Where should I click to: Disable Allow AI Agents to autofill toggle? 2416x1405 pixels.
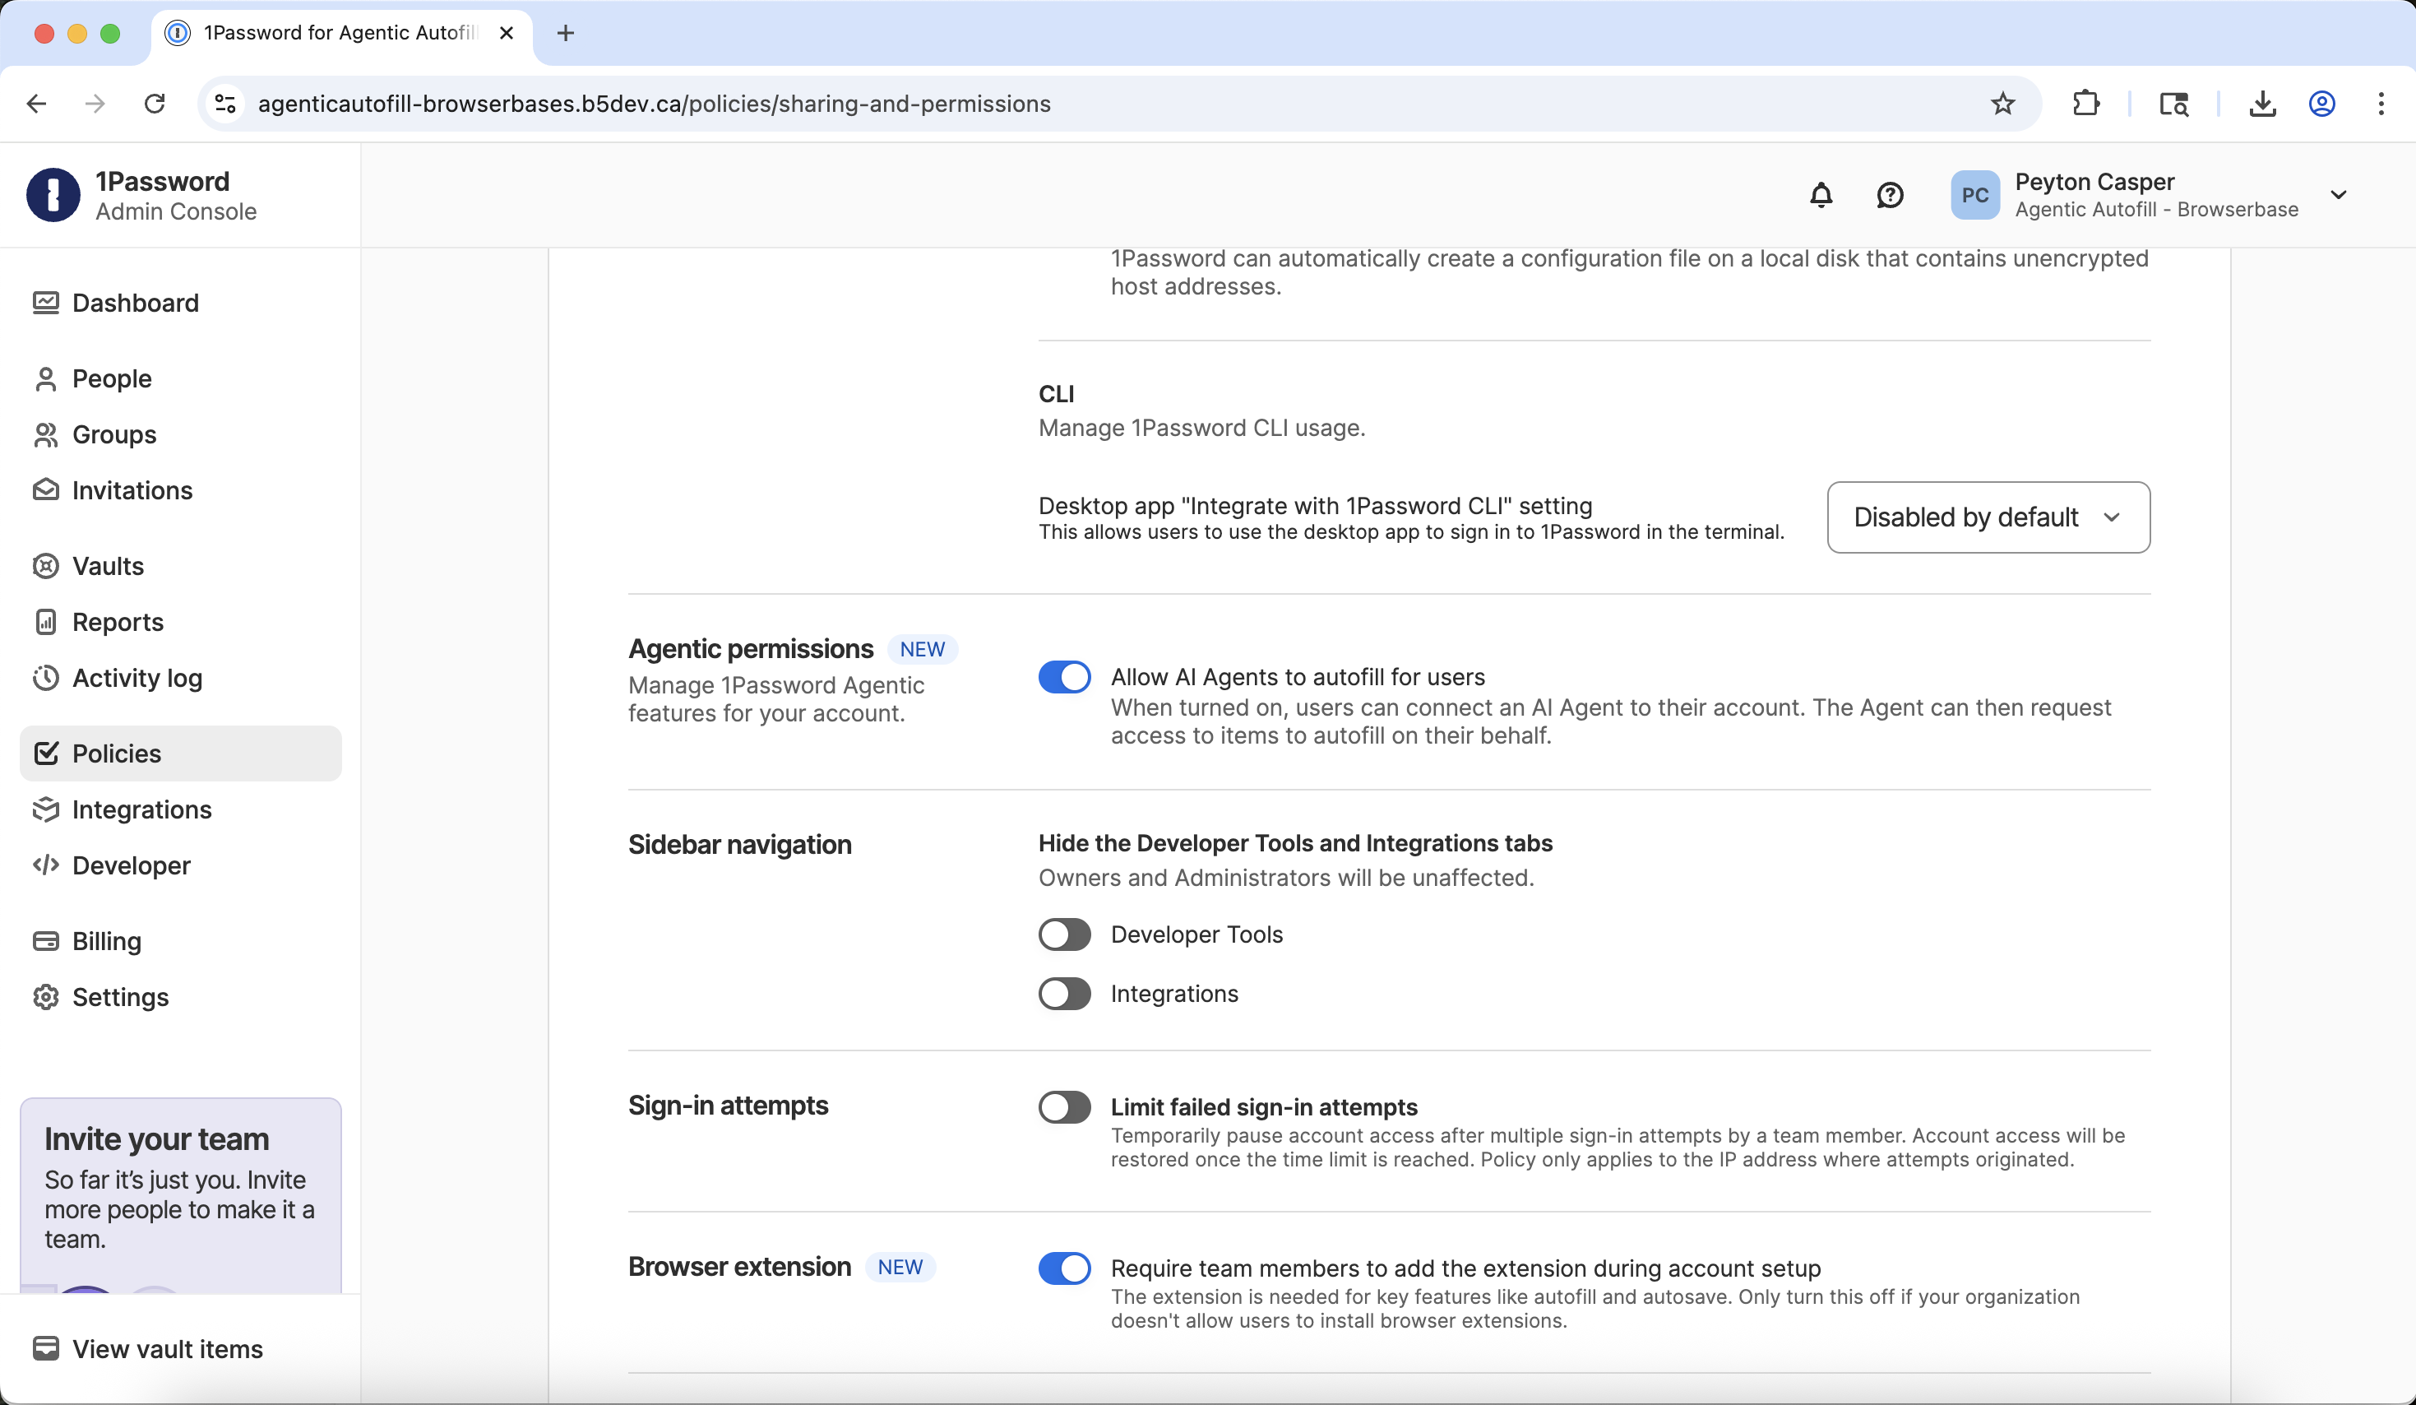click(1064, 677)
